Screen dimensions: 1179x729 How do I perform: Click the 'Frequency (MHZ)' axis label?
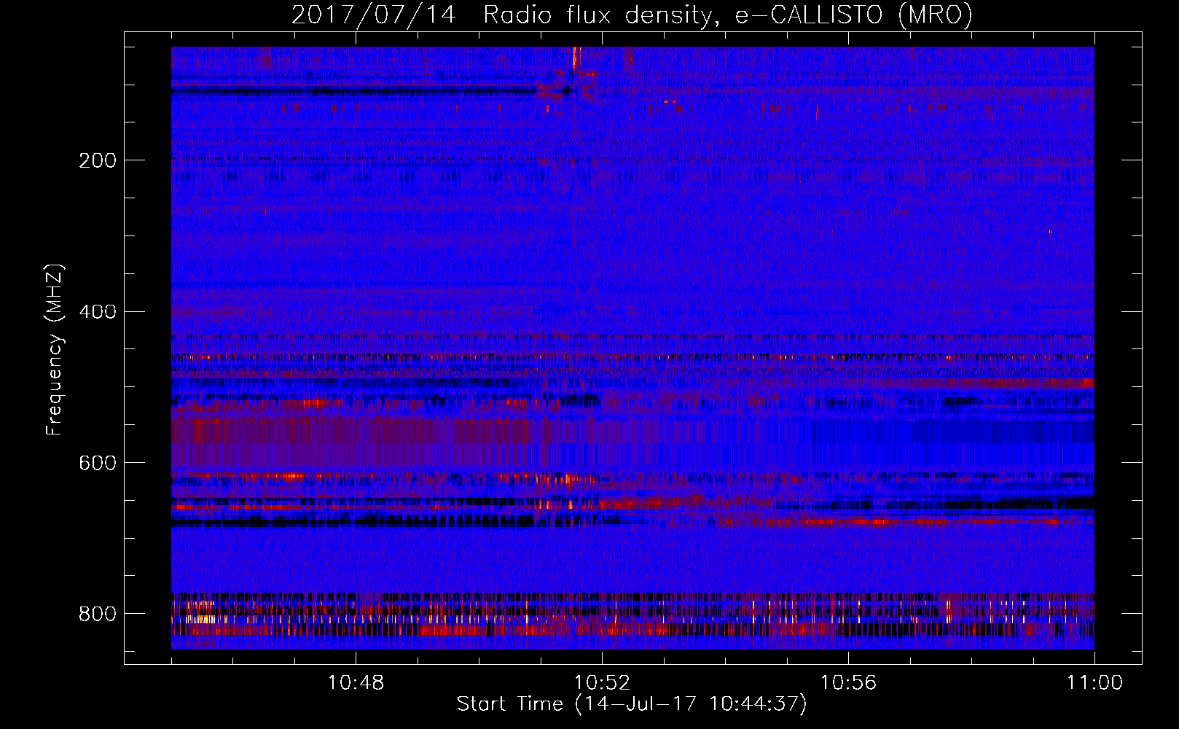[55, 349]
